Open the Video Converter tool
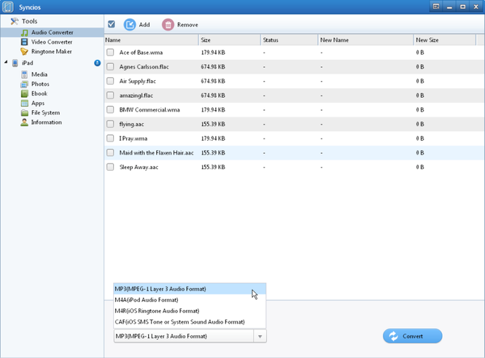Image resolution: width=485 pixels, height=358 pixels. click(51, 42)
